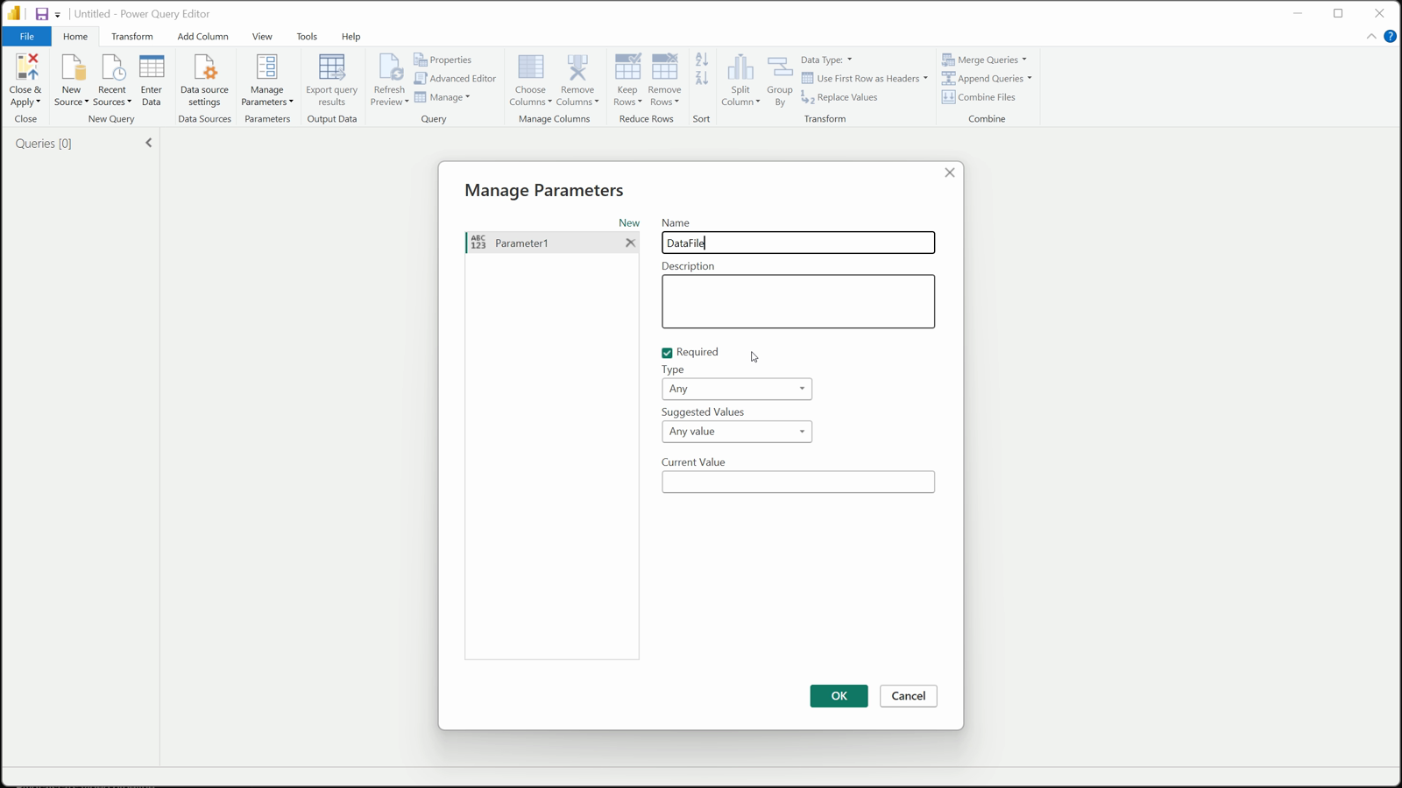Switch to the Transform tab
The width and height of the screenshot is (1402, 788).
click(x=132, y=37)
